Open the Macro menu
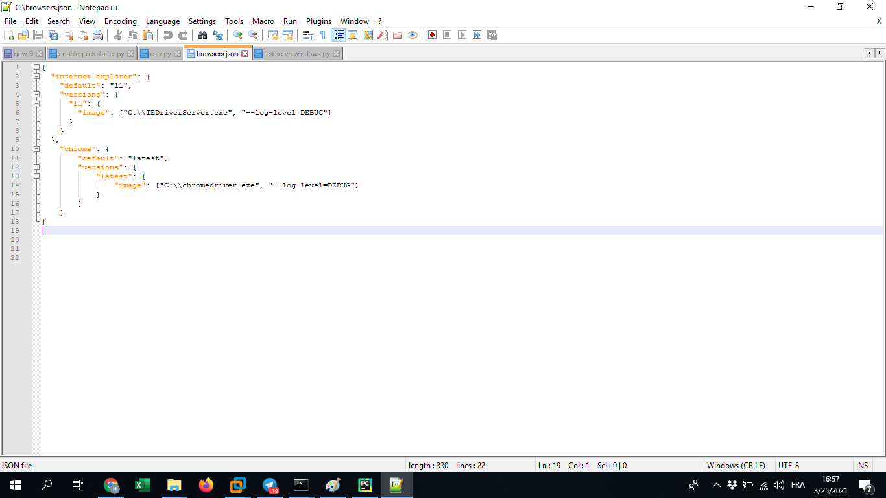This screenshot has height=498, width=886. [263, 21]
